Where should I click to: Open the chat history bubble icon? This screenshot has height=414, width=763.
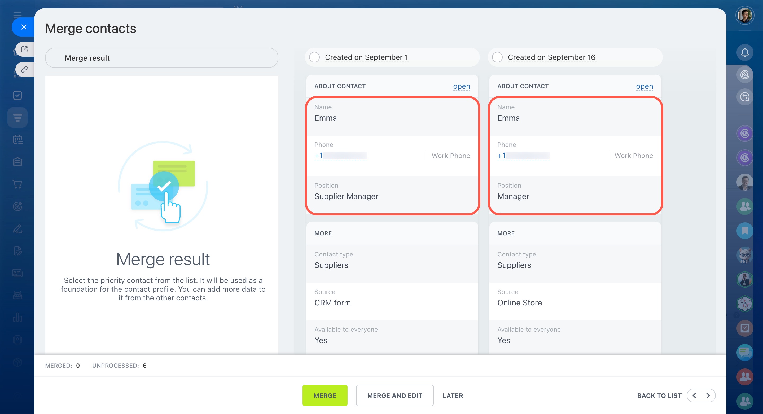(x=744, y=97)
